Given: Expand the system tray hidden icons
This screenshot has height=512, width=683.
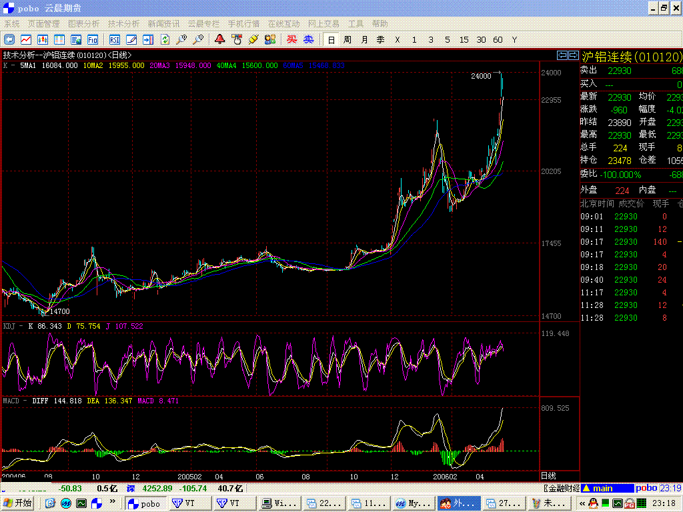Looking at the screenshot, I should pos(582,503).
